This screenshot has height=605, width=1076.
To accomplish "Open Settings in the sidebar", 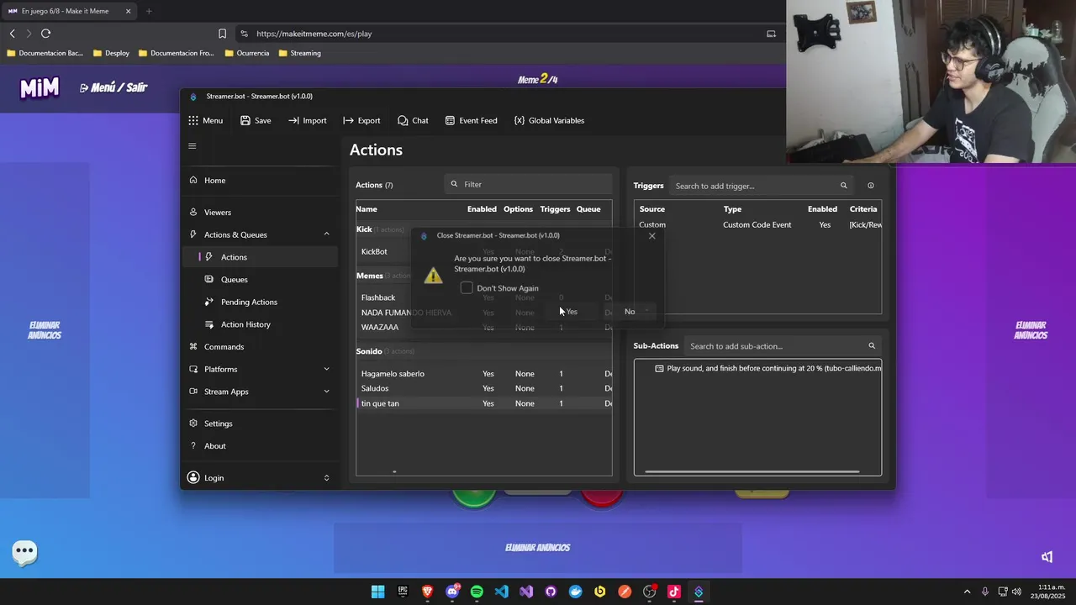I will click(x=260, y=423).
